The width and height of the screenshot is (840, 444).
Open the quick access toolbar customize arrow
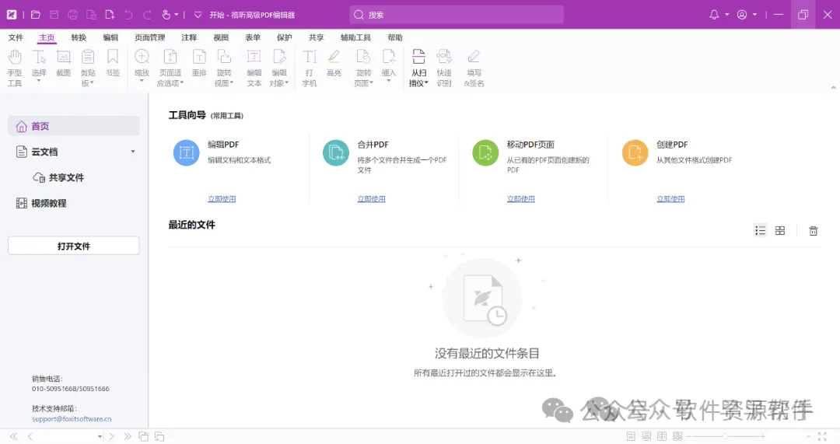click(198, 15)
